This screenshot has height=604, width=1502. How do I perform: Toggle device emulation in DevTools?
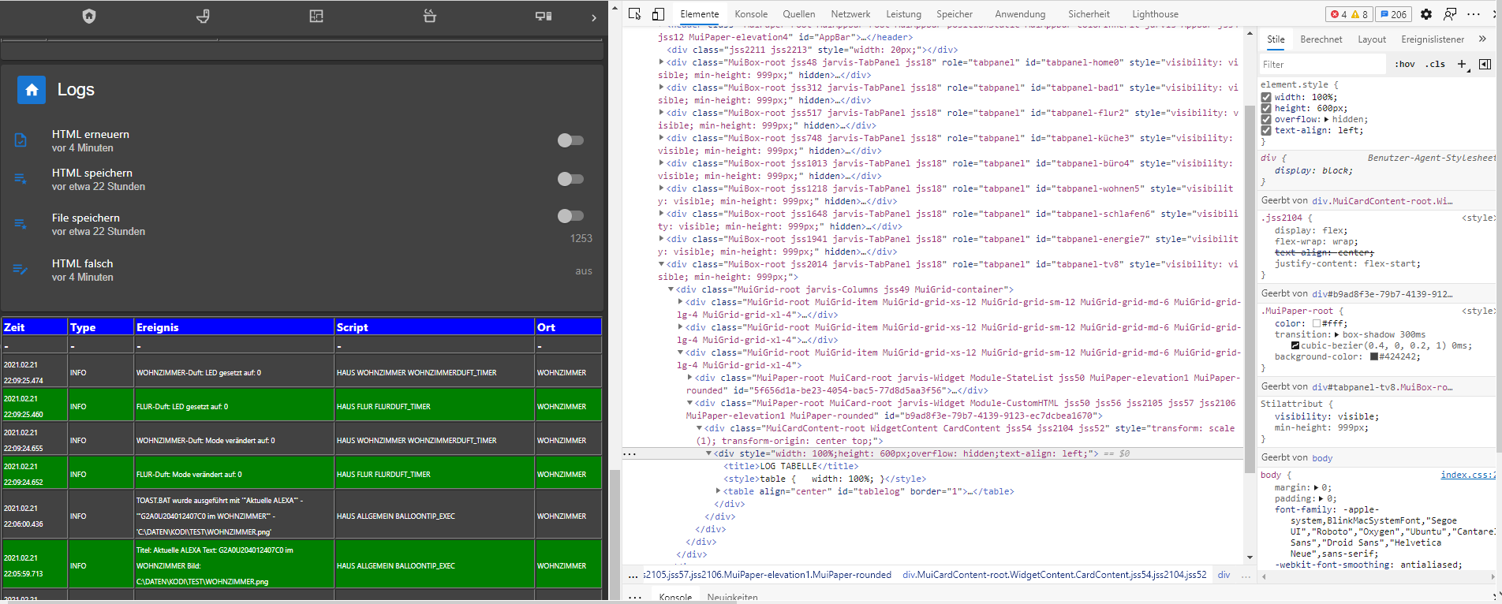(658, 14)
